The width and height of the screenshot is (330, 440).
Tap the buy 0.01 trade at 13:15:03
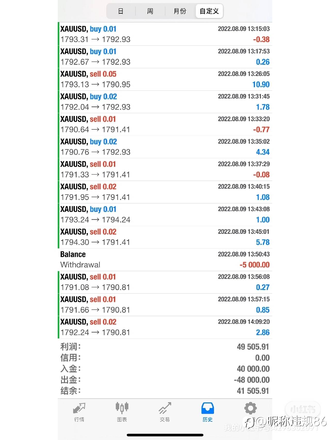[165, 34]
